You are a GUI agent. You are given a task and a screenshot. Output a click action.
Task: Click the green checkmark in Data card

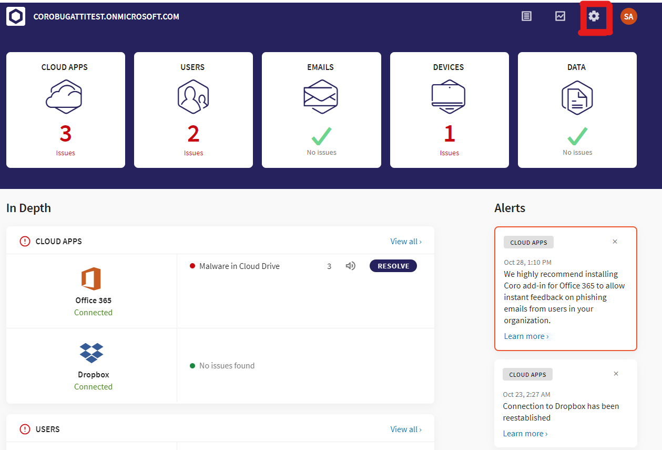coord(577,136)
